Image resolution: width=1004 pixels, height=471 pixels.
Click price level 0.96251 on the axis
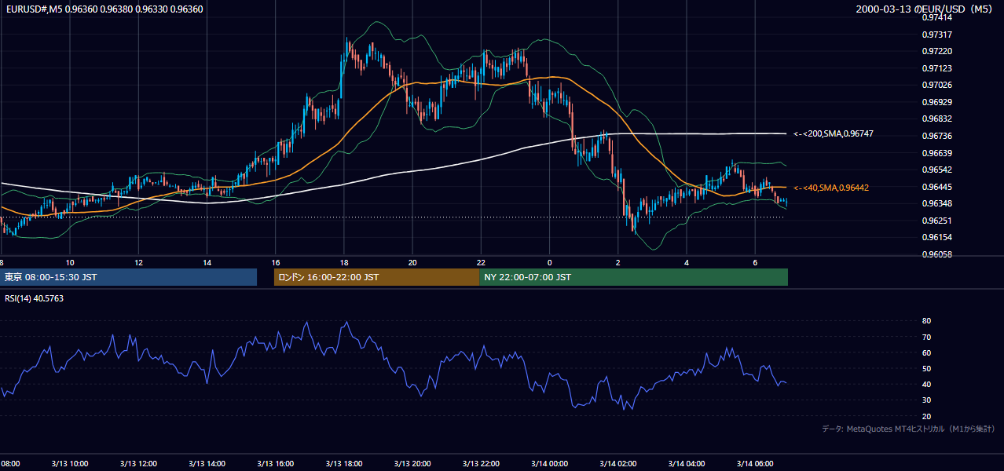(938, 221)
